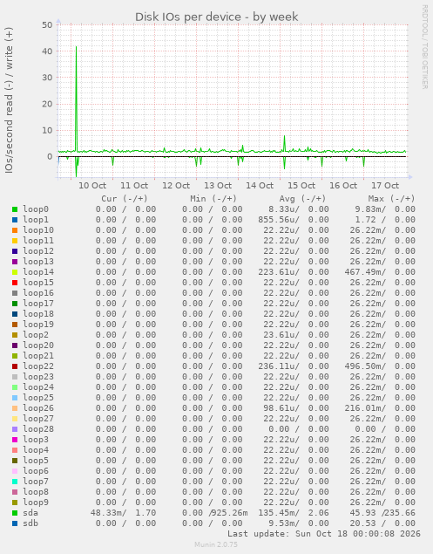Click the 'Avg (-/+)' column header
The height and width of the screenshot is (554, 433).
click(x=302, y=199)
